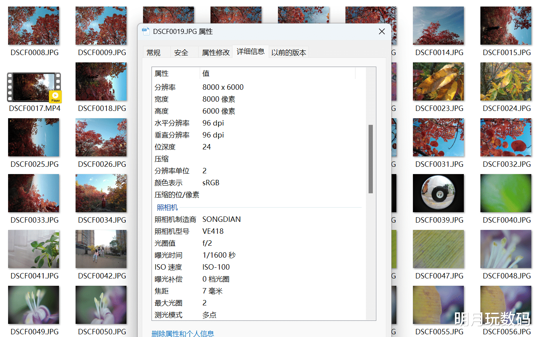The width and height of the screenshot is (539, 337).
Task: Click the 最大光圈 property row
Action: pos(259,303)
